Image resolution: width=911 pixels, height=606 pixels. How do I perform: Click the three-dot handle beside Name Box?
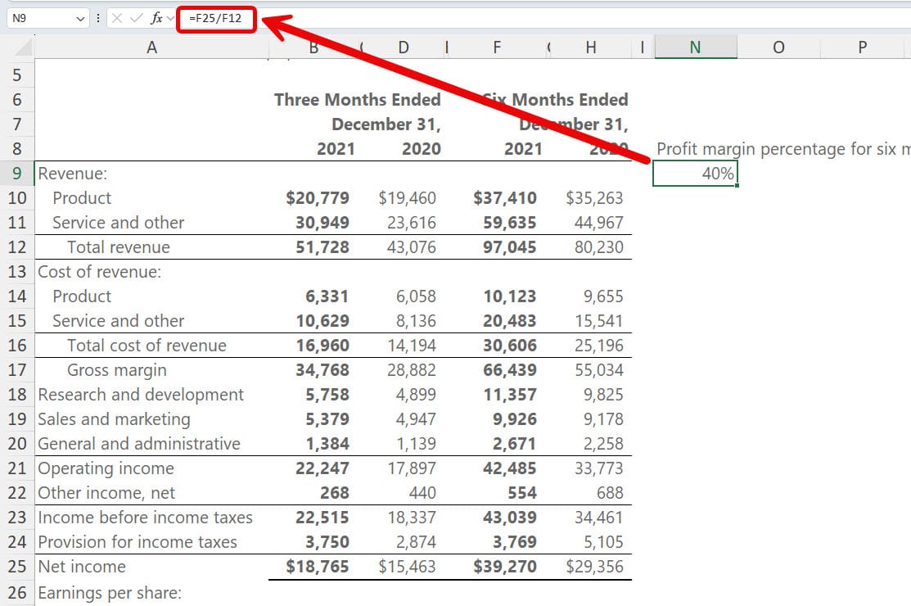98,18
